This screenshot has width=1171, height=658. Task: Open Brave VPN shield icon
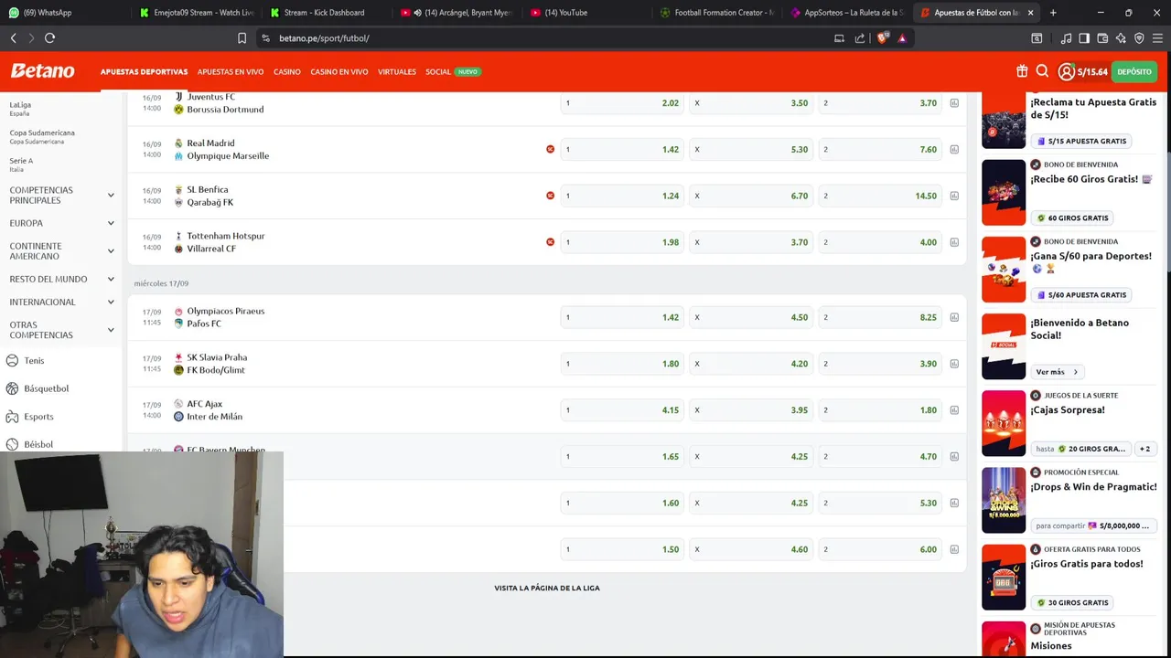tap(1139, 38)
